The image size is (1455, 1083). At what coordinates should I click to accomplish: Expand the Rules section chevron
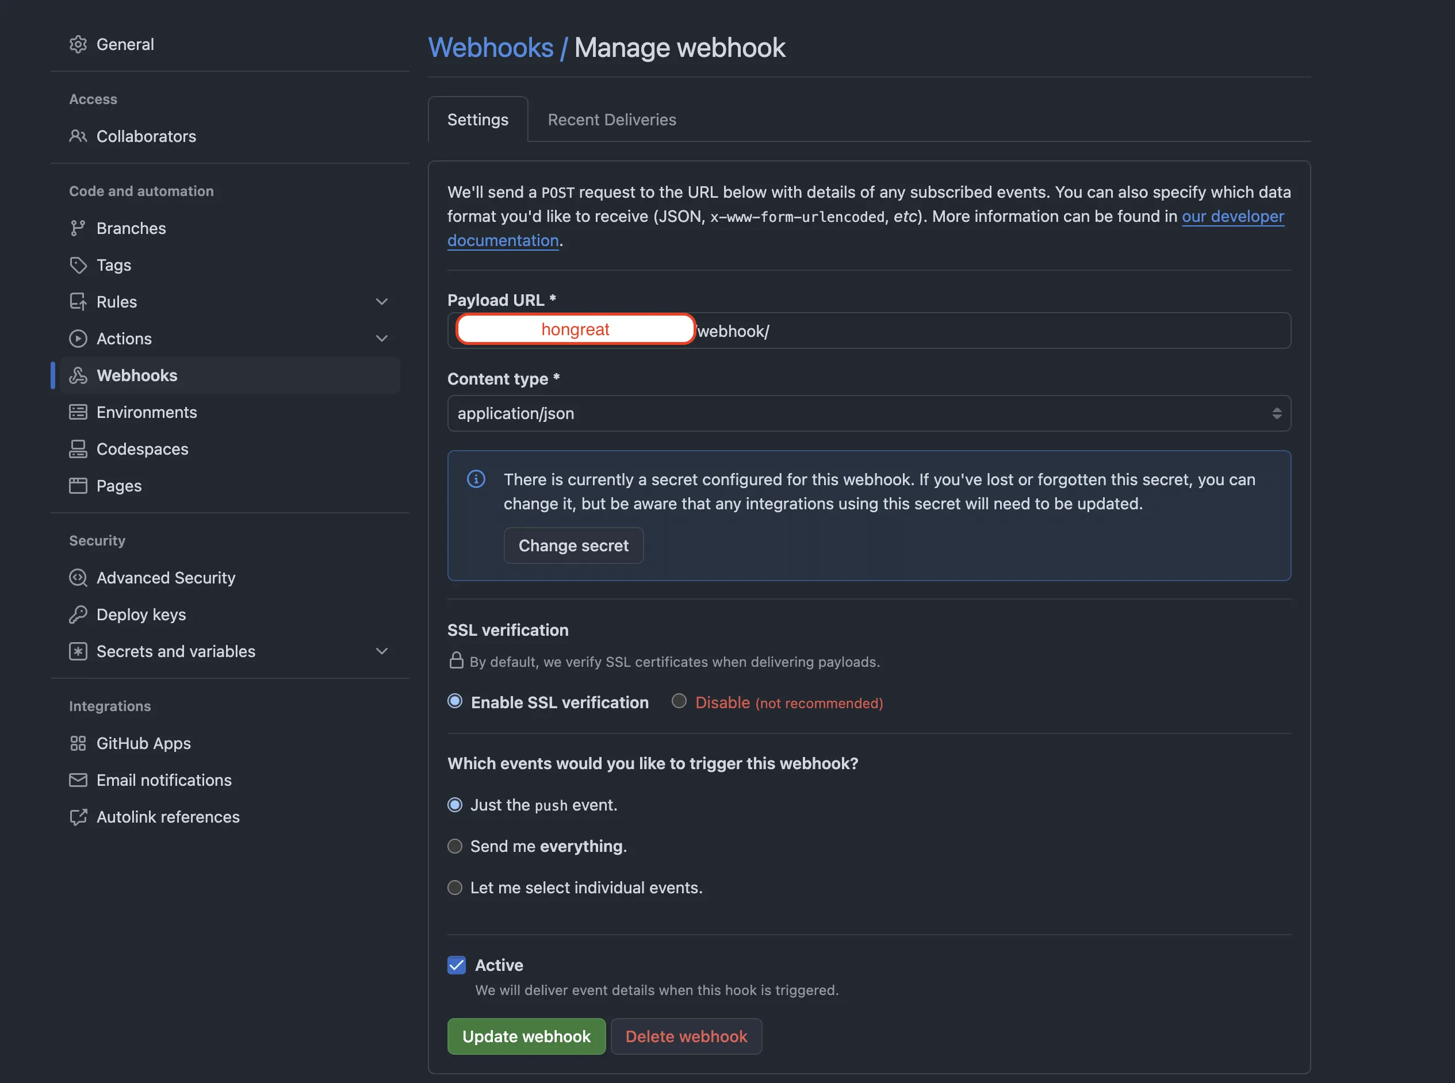(x=382, y=302)
